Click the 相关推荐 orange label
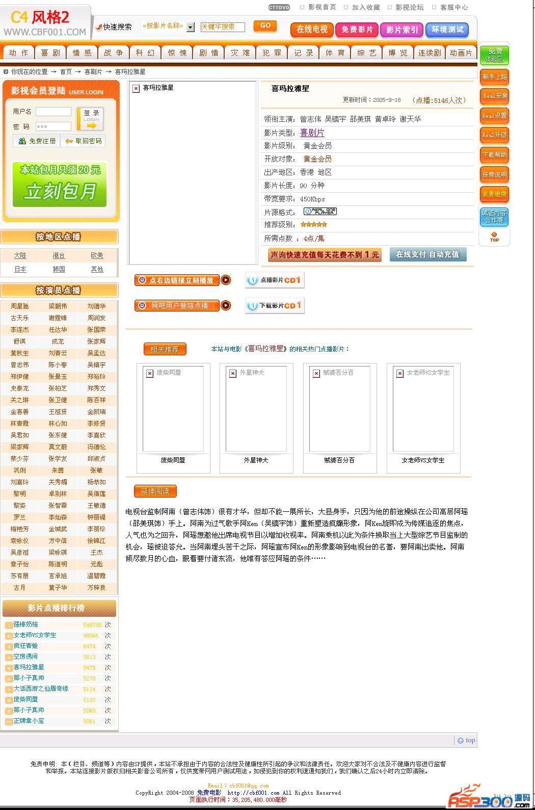Viewport: 535px width, 810px height. tap(165, 349)
